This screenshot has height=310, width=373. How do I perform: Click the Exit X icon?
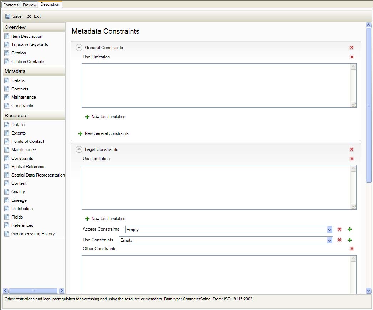point(29,16)
